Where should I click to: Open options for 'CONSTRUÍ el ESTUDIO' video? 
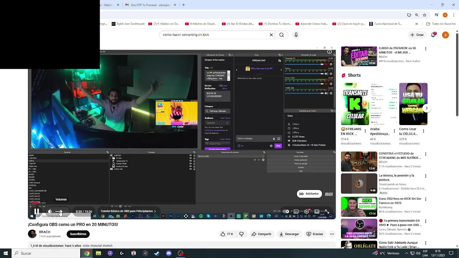click(x=426, y=154)
